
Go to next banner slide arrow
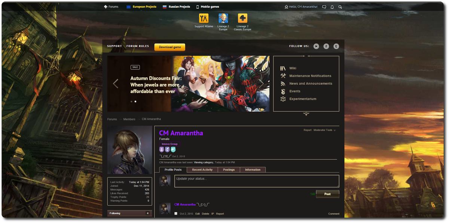point(261,83)
